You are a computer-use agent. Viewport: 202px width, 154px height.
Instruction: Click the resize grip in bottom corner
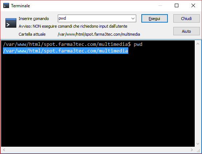click(x=198, y=150)
